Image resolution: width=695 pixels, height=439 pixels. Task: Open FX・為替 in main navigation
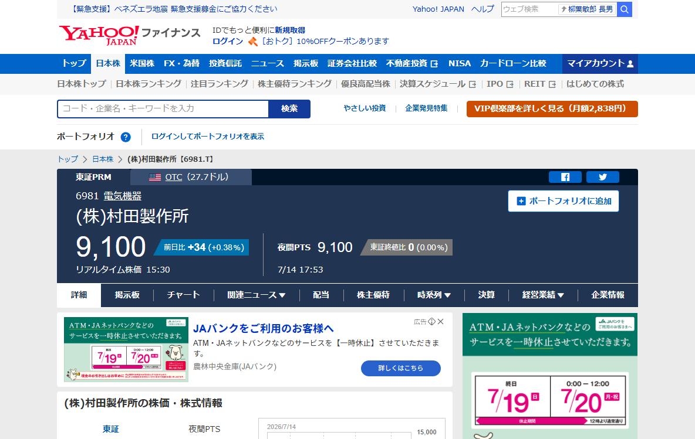click(182, 64)
